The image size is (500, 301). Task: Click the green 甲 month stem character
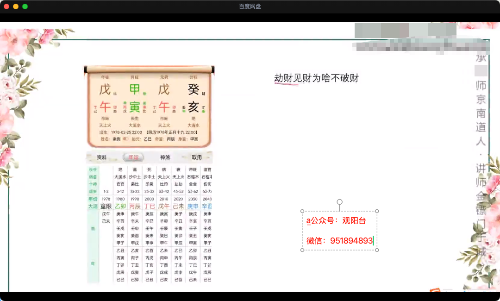point(134,89)
